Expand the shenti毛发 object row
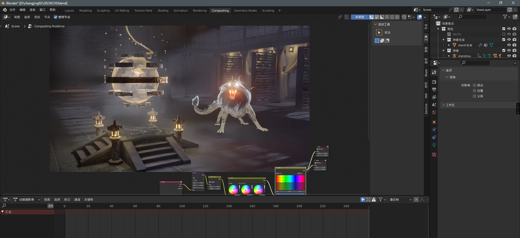 pos(449,45)
